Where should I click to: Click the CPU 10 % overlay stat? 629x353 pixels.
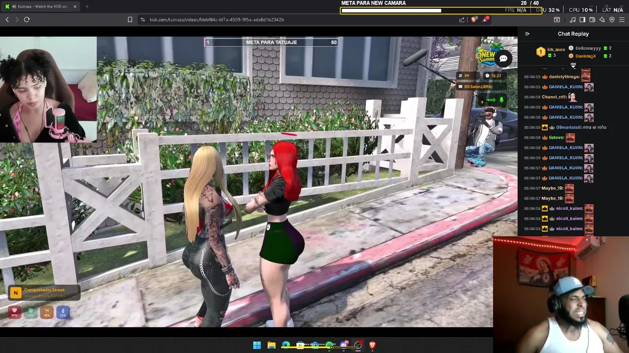(581, 10)
